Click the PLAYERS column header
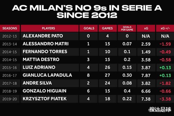Viewport: 174px width, 116px height. (49, 28)
